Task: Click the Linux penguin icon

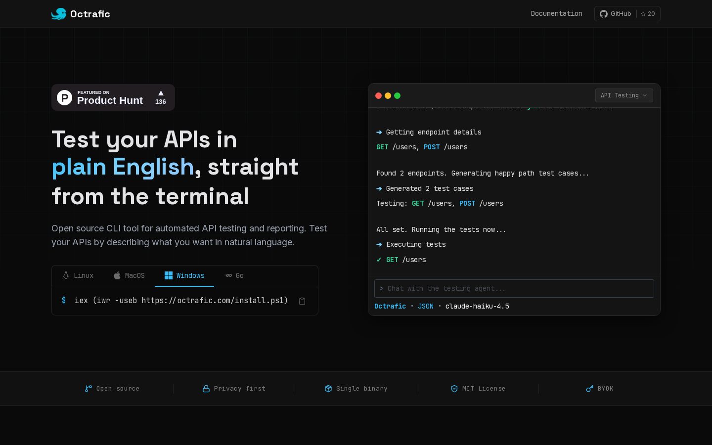Action: (66, 275)
